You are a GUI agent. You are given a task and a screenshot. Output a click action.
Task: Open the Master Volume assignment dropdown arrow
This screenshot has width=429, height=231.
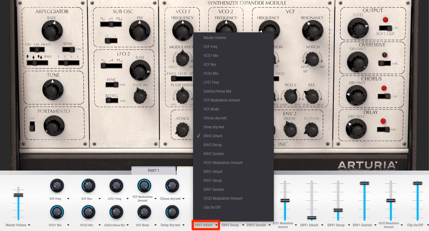point(29,225)
